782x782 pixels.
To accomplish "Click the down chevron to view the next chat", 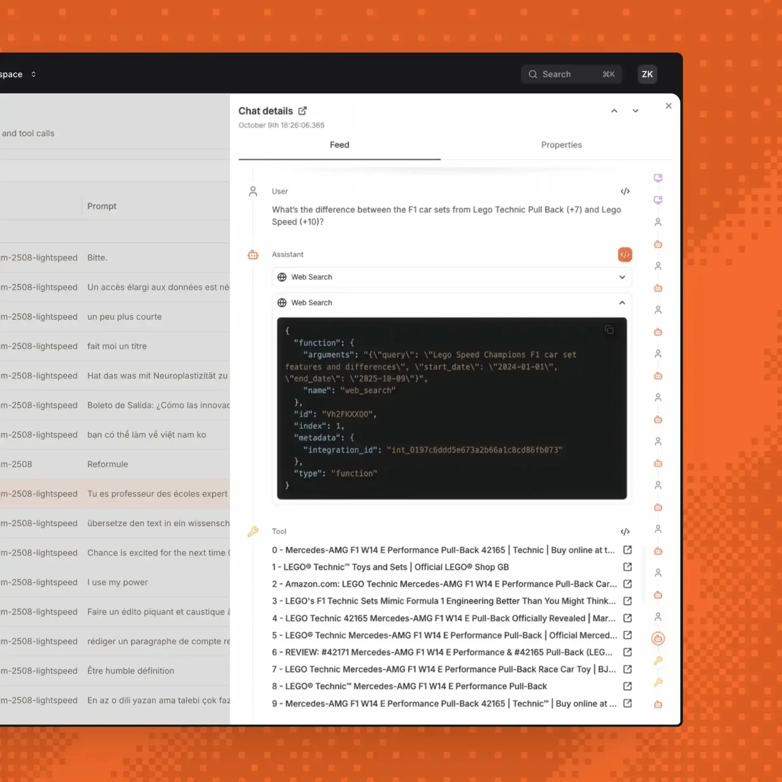I will [x=636, y=110].
